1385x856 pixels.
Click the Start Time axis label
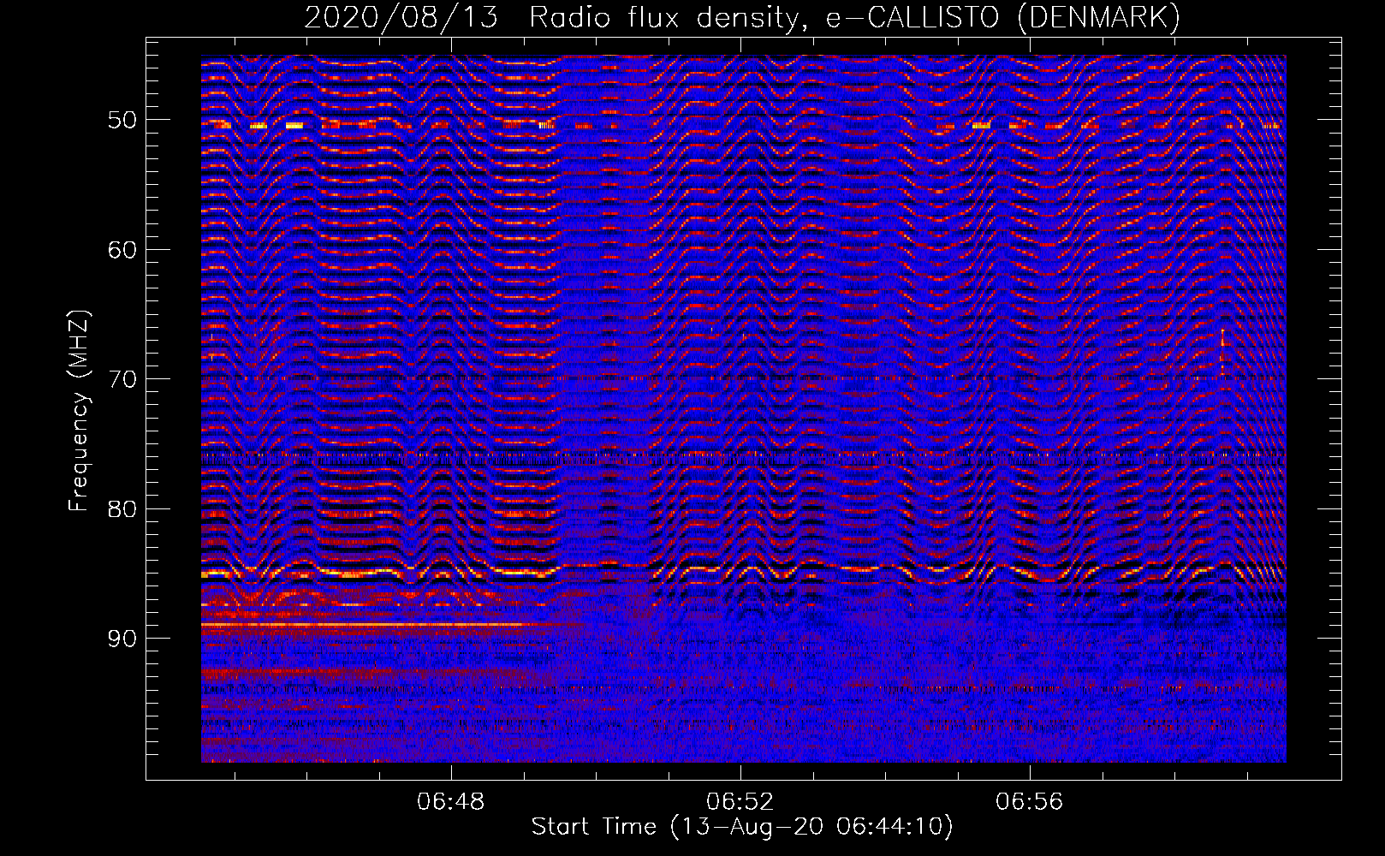pos(742,827)
